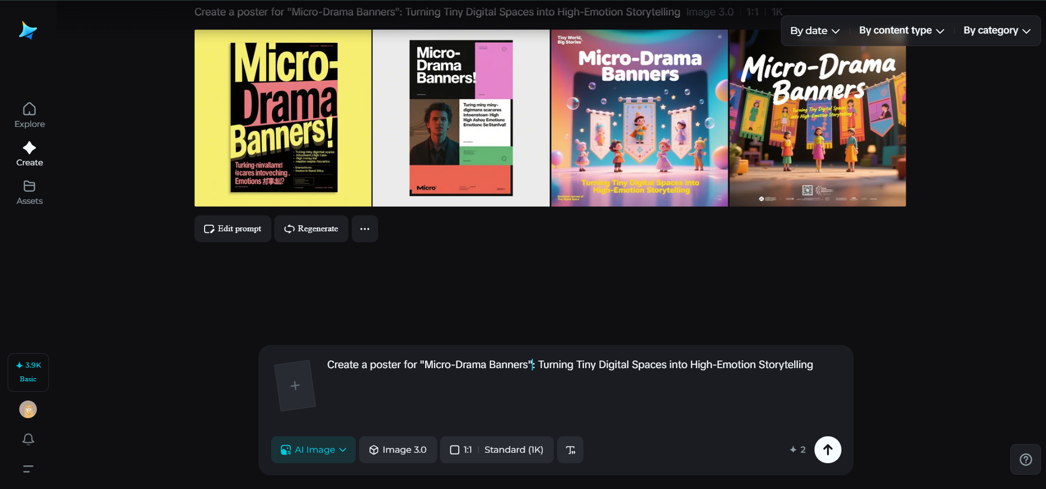Image resolution: width=1046 pixels, height=489 pixels.
Task: Add a reference image with plus card
Action: (x=295, y=386)
